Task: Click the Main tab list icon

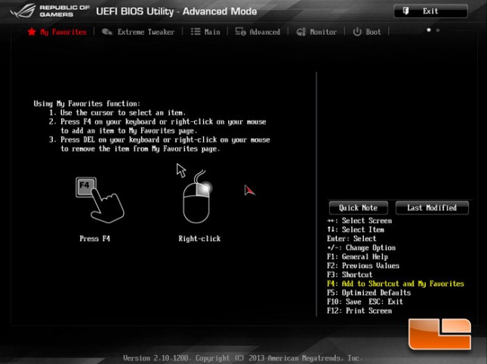Action: click(x=196, y=32)
